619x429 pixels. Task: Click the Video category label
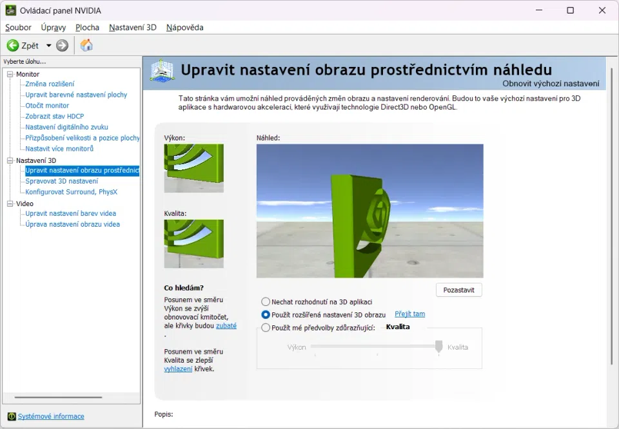[x=25, y=204]
